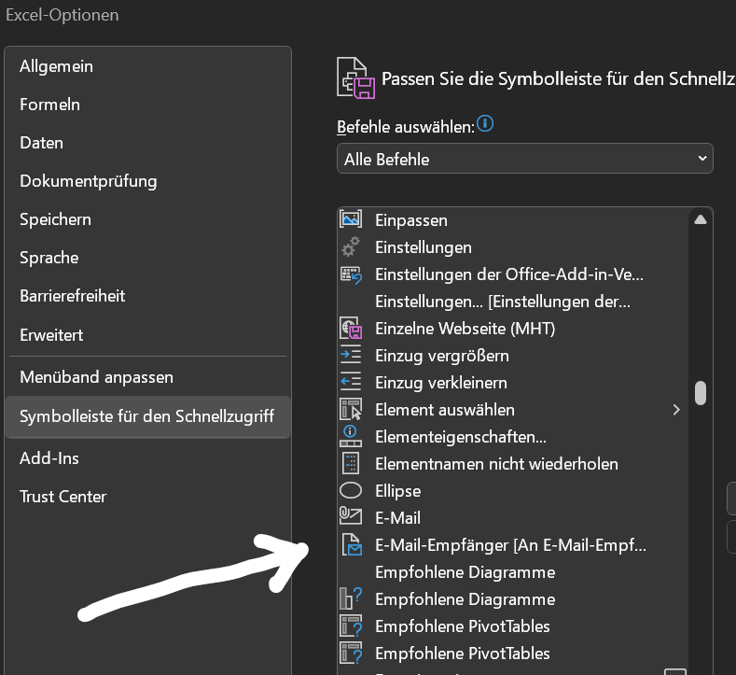Select the Ellipse shape icon
The image size is (736, 675).
pyautogui.click(x=351, y=490)
